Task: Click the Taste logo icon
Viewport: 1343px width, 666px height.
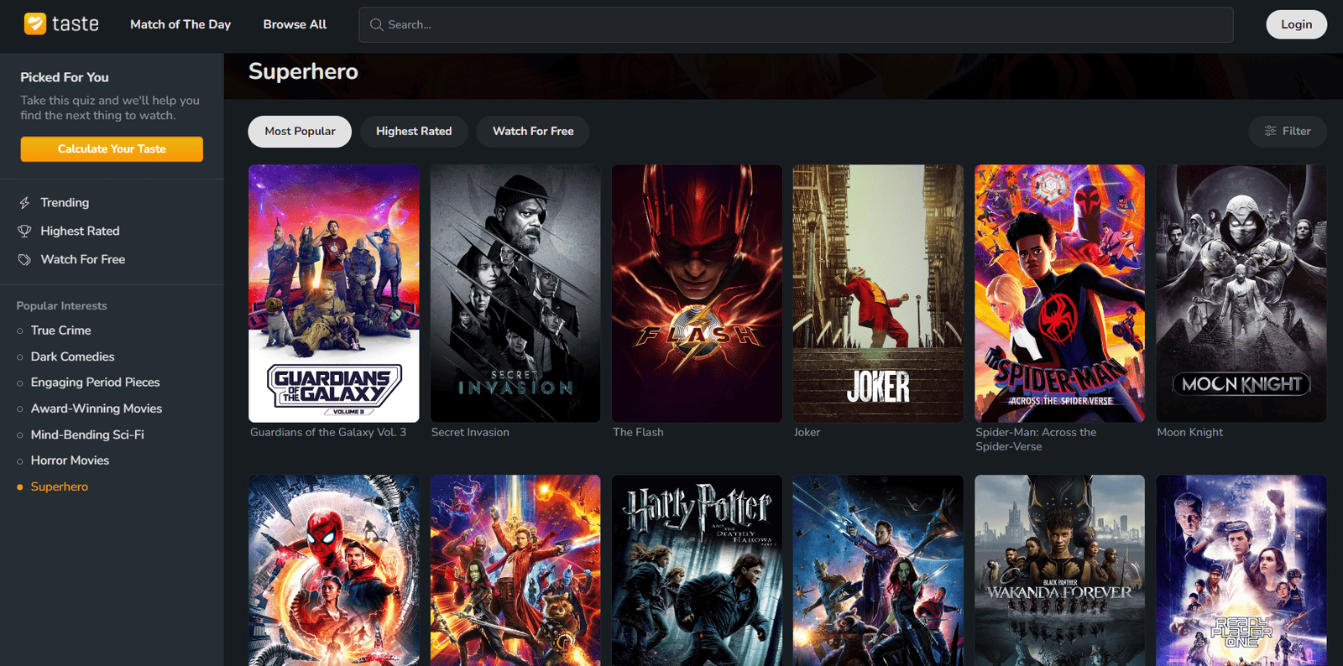Action: (35, 23)
